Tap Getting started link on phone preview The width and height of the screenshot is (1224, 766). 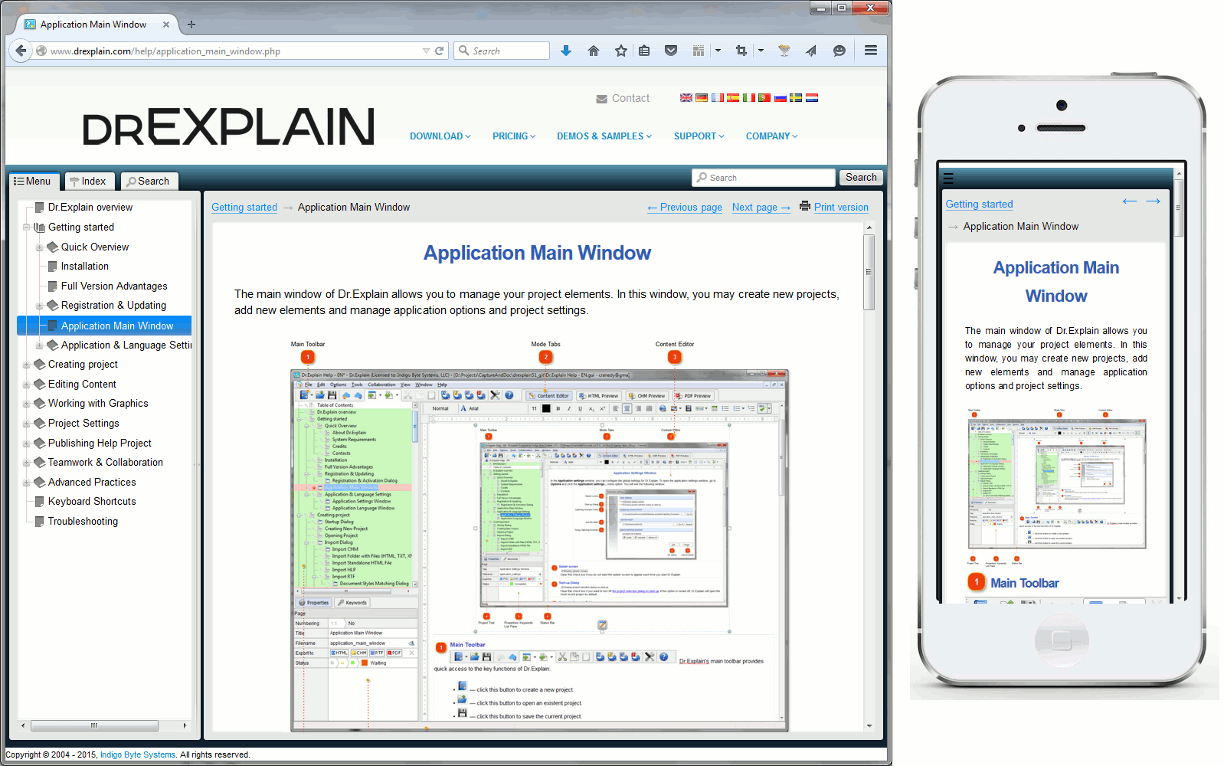pos(979,205)
